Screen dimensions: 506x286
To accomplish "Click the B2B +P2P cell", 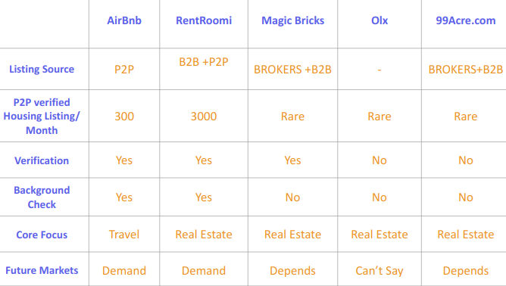I will coord(204,62).
